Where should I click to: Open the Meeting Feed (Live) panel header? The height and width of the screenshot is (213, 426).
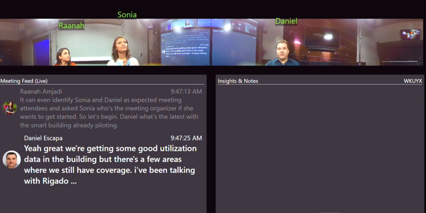click(x=24, y=81)
